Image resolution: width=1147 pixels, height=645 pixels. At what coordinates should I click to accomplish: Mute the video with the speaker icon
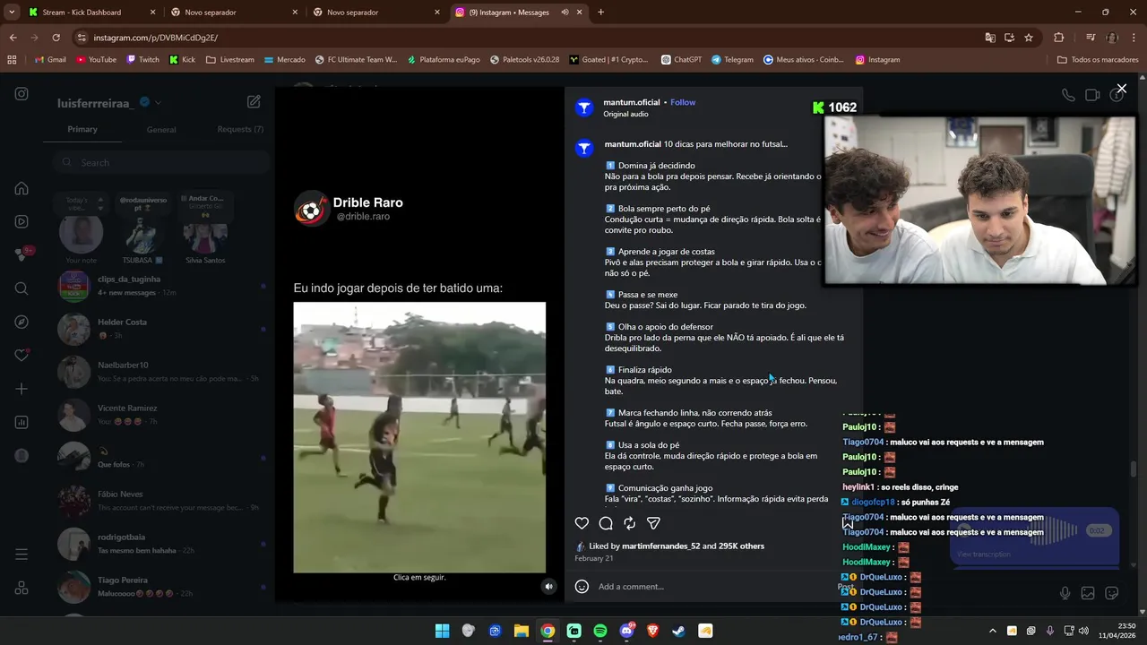click(549, 587)
